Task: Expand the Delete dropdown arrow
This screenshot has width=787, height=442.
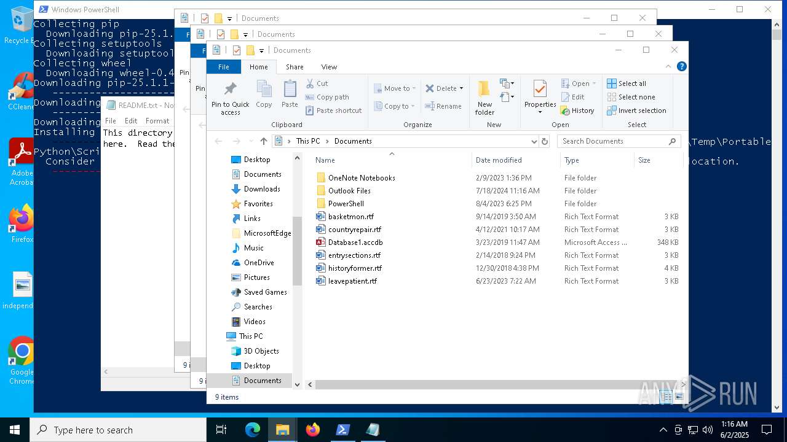Action: pyautogui.click(x=461, y=88)
